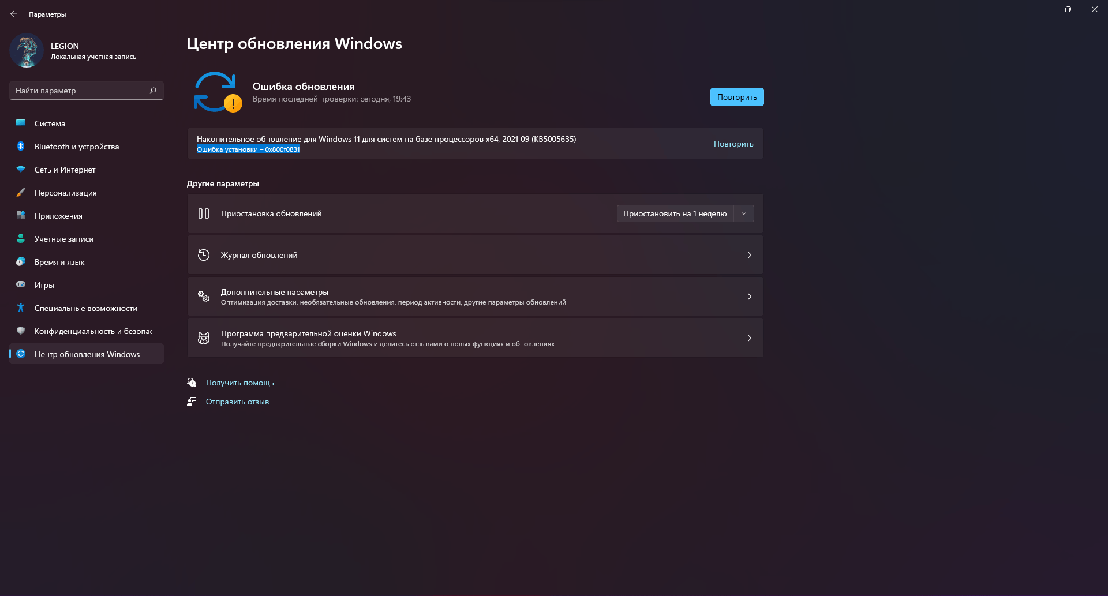This screenshot has width=1108, height=596.
Task: Open Bluetooth и устройства section
Action: tap(87, 147)
